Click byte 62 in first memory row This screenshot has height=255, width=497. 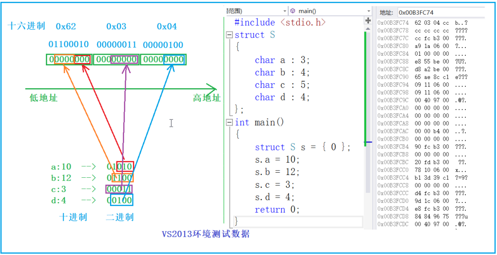[418, 22]
